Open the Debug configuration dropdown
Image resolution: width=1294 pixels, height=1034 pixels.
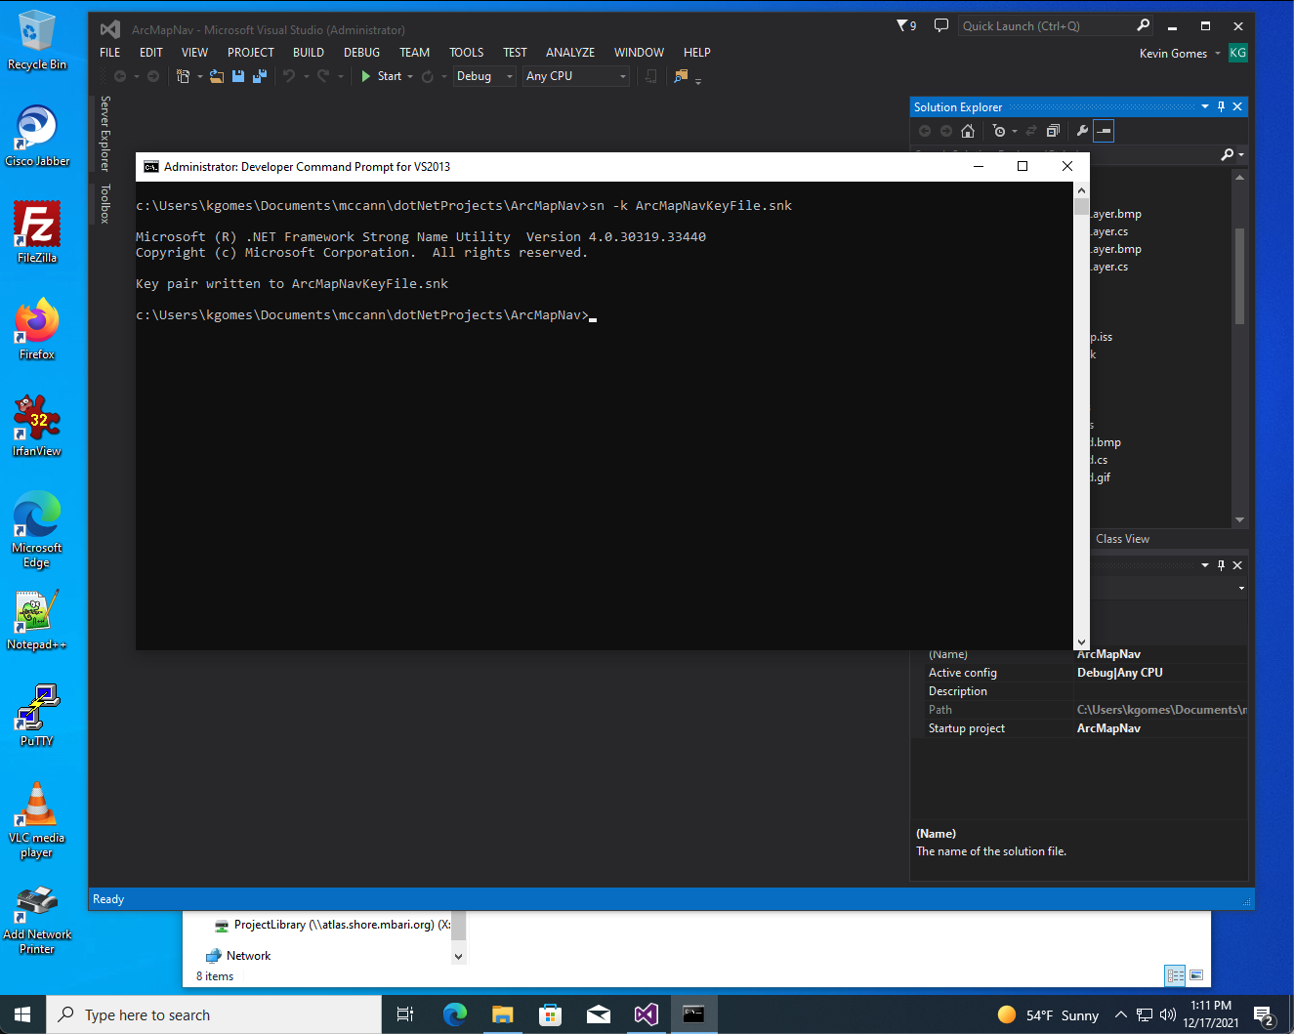pyautogui.click(x=484, y=76)
